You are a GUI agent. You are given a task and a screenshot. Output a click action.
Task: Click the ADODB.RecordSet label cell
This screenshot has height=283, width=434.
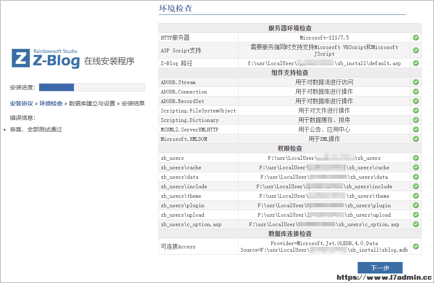[x=198, y=101]
